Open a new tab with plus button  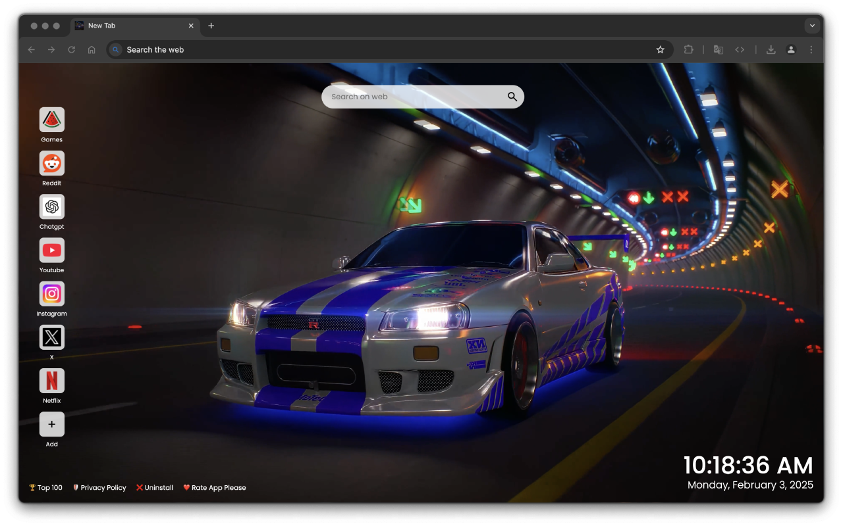[211, 26]
